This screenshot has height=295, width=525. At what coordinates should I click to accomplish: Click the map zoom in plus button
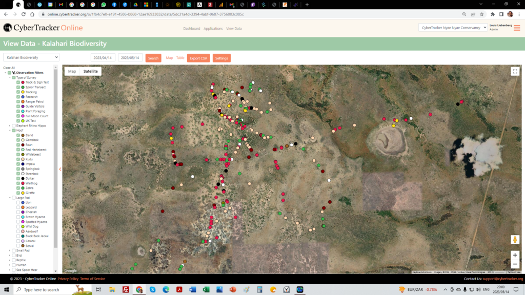point(515,255)
